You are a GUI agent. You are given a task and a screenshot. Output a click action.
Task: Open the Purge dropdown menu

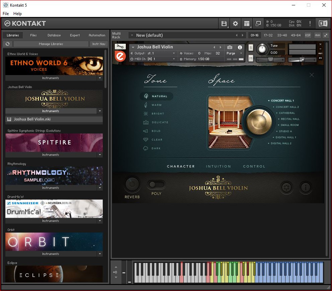pyautogui.click(x=234, y=53)
